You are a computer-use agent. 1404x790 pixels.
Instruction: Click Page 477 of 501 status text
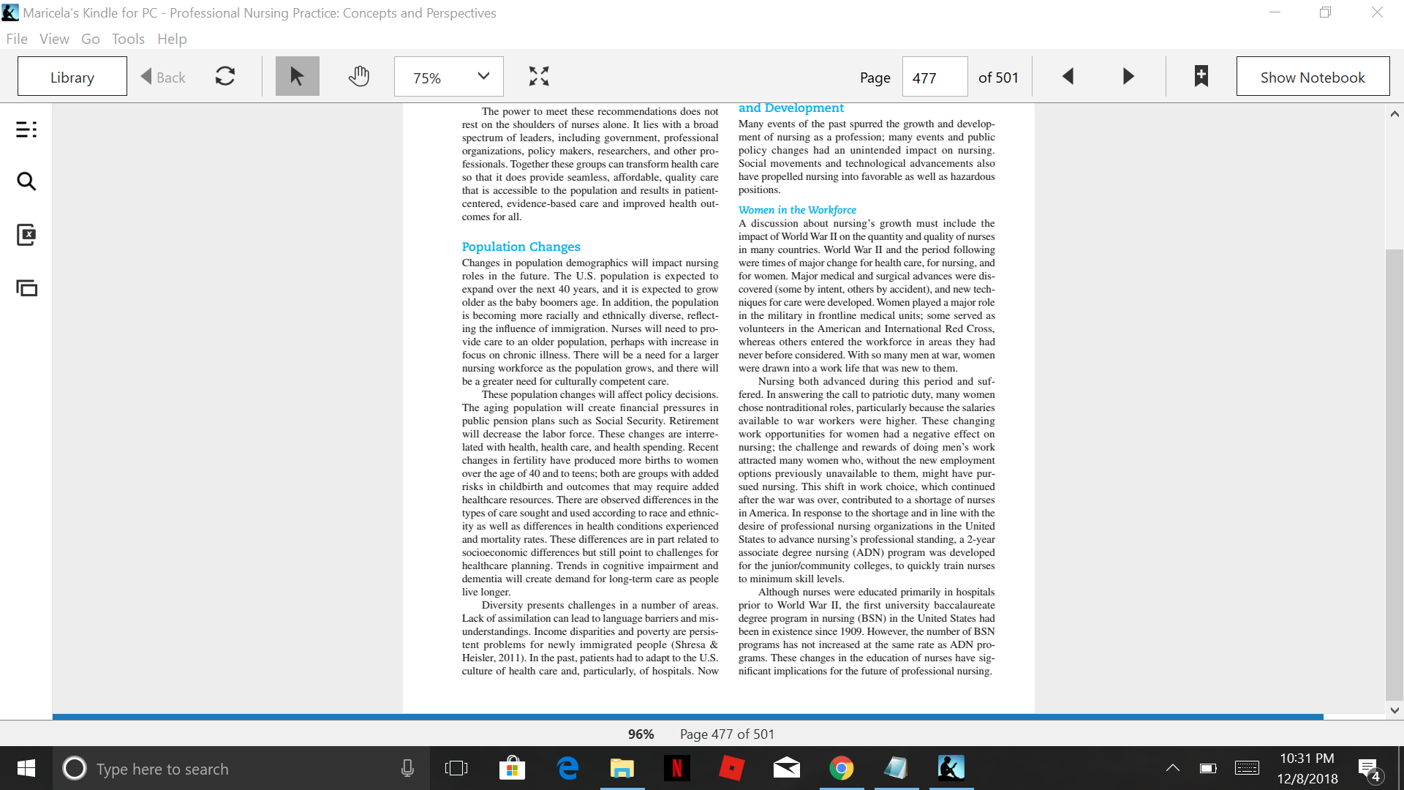(727, 734)
